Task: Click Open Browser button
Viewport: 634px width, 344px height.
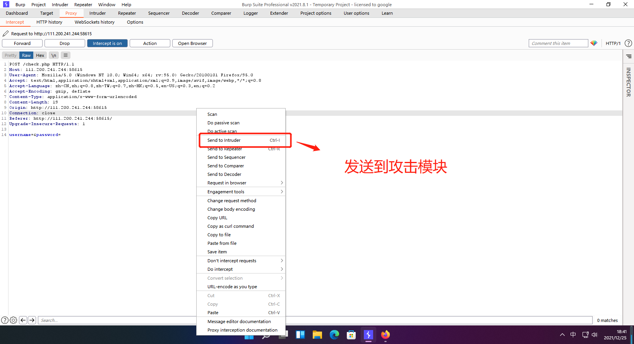Action: 192,43
